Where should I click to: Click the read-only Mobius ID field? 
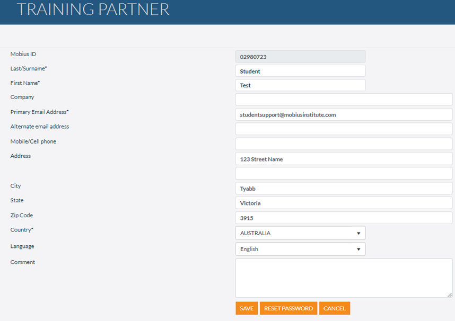click(x=300, y=56)
